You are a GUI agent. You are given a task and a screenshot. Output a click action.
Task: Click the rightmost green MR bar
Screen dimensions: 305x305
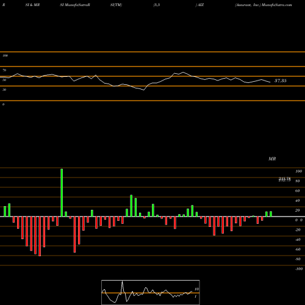(271, 214)
